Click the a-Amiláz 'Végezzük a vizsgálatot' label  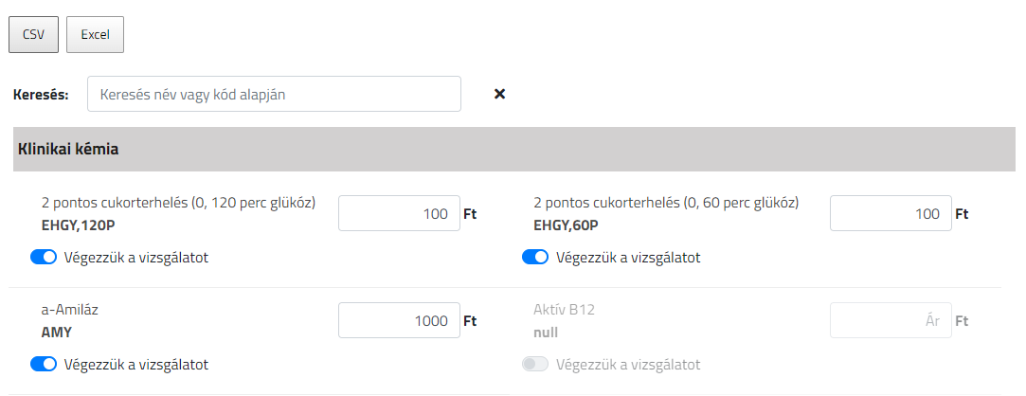(x=136, y=365)
